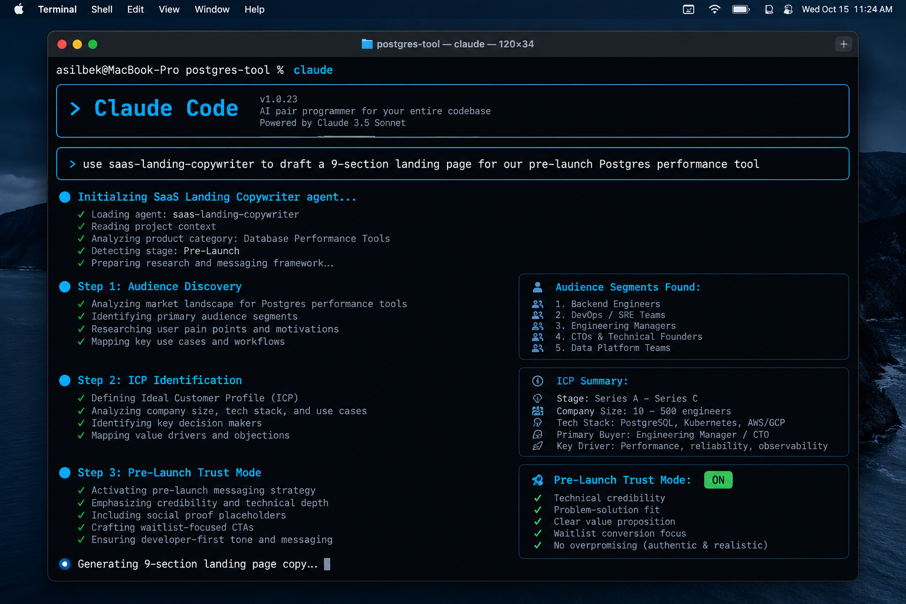Open the Edit menu
Screen dimensions: 906x604
[135, 9]
